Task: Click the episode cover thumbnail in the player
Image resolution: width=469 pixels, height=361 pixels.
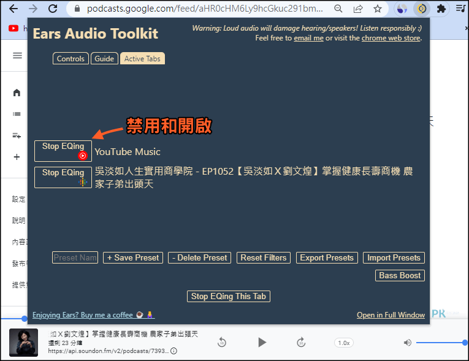Action: coord(24,343)
